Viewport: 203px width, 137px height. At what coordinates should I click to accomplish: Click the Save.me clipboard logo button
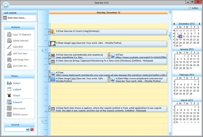pos(6,5)
